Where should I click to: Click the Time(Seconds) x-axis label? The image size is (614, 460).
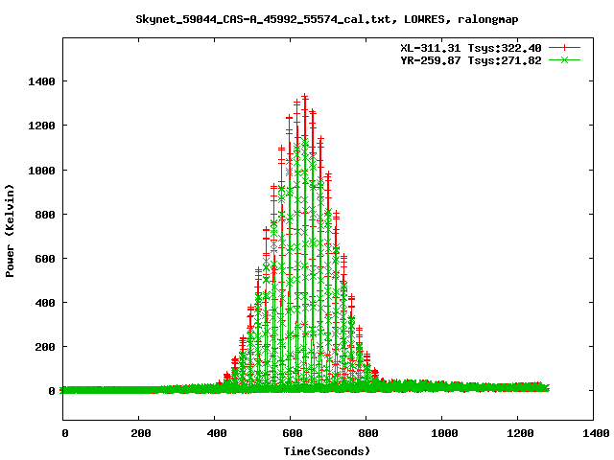(327, 451)
